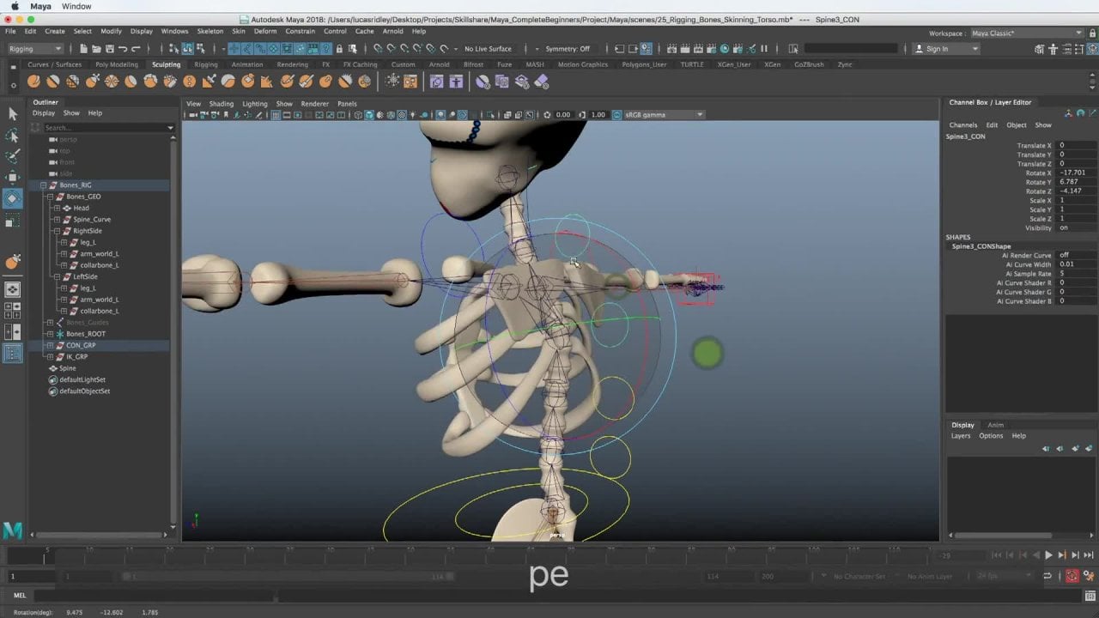Viewport: 1099px width, 618px height.
Task: Open the sRGB gamma dropdown
Action: point(699,114)
